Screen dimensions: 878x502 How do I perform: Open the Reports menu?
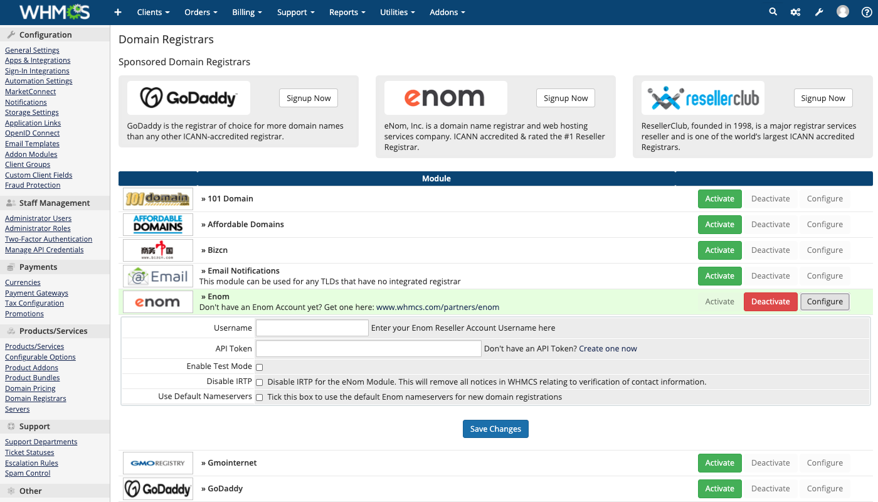tap(347, 12)
